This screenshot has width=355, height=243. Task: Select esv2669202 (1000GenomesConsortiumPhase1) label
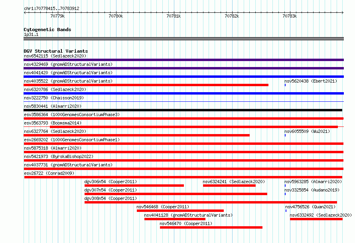[x=72, y=140]
